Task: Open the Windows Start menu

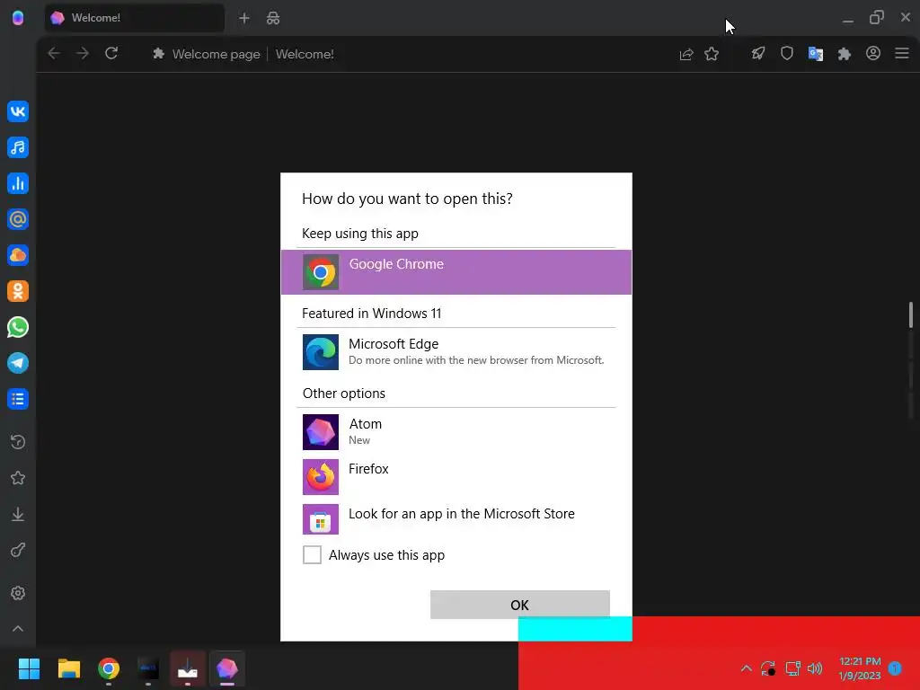Action: [29, 668]
